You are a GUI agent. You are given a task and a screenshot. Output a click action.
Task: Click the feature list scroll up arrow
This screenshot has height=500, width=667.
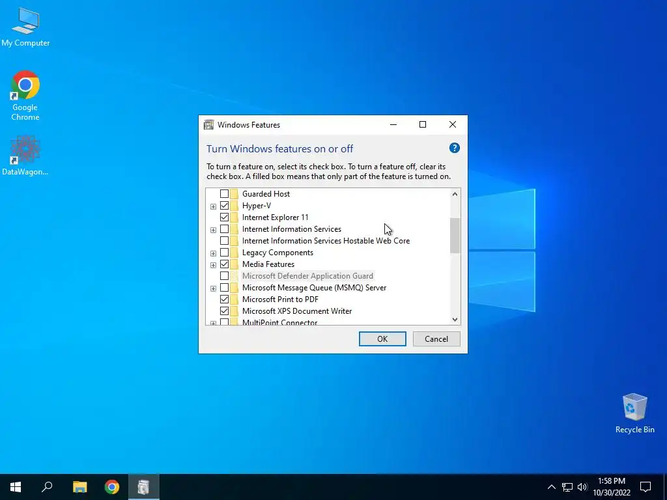tap(455, 194)
